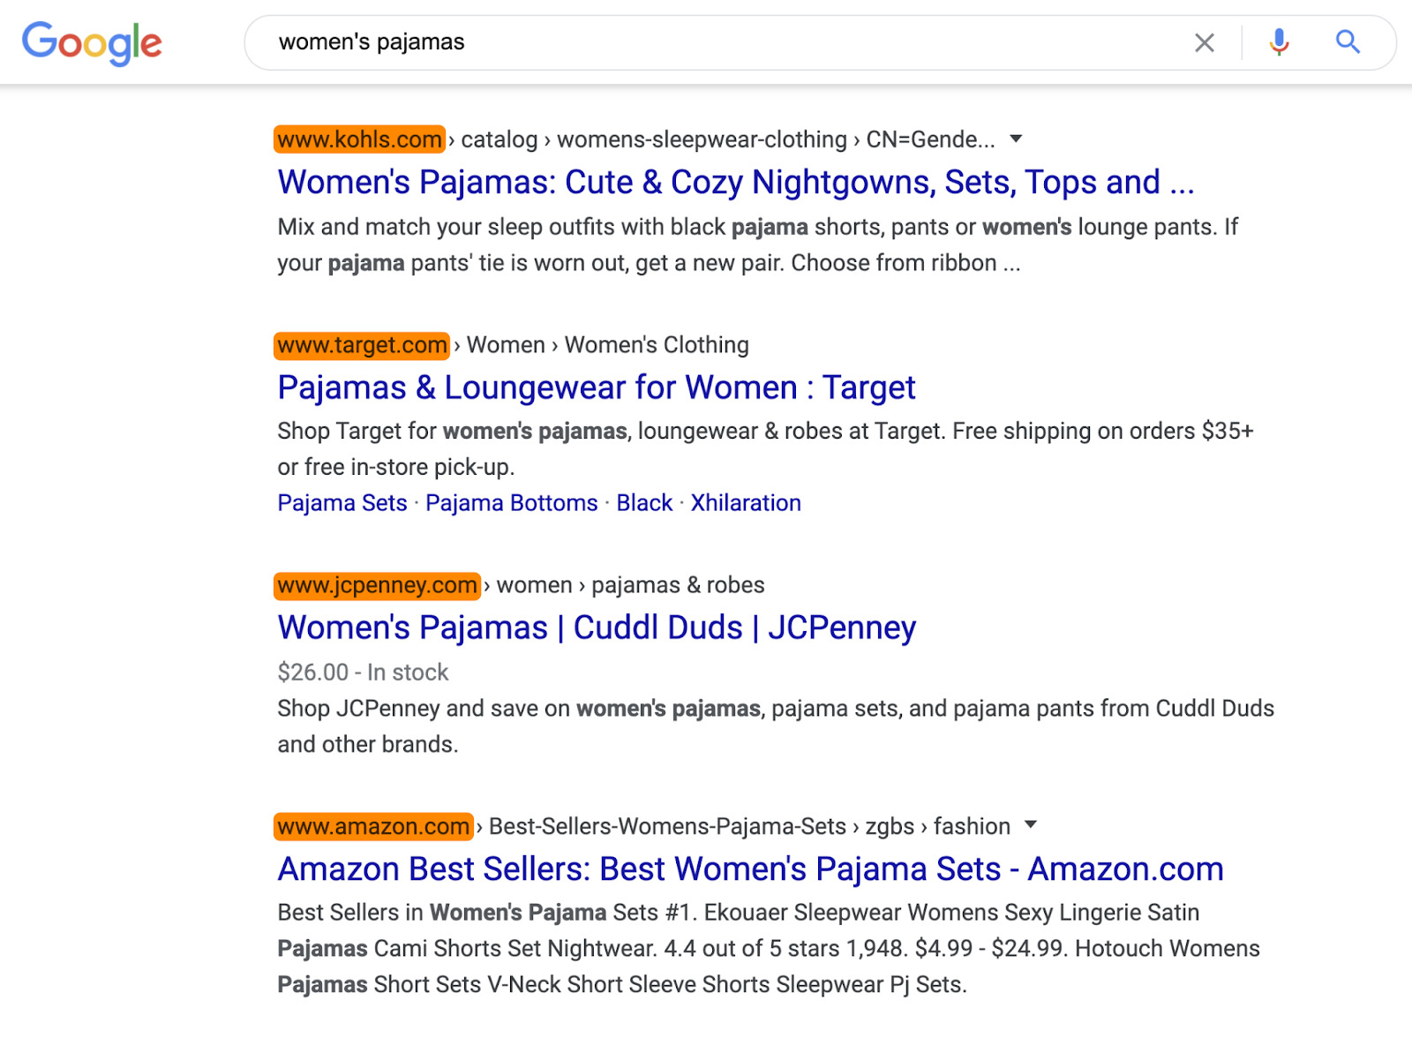Click the Google logo
1412x1038 pixels.
(92, 42)
